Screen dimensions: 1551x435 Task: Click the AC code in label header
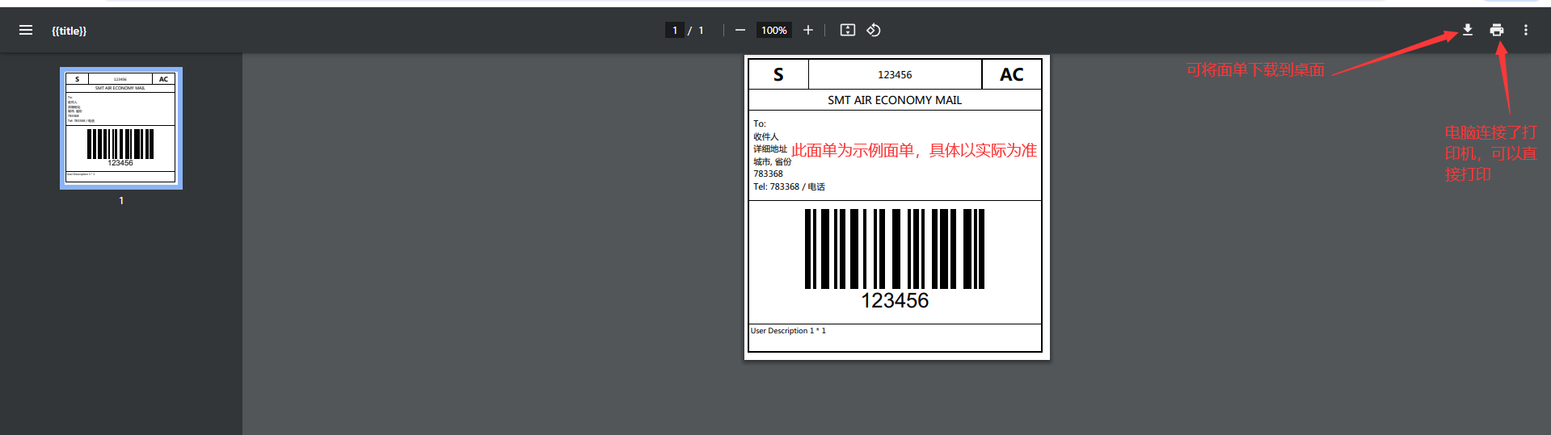coord(1012,74)
